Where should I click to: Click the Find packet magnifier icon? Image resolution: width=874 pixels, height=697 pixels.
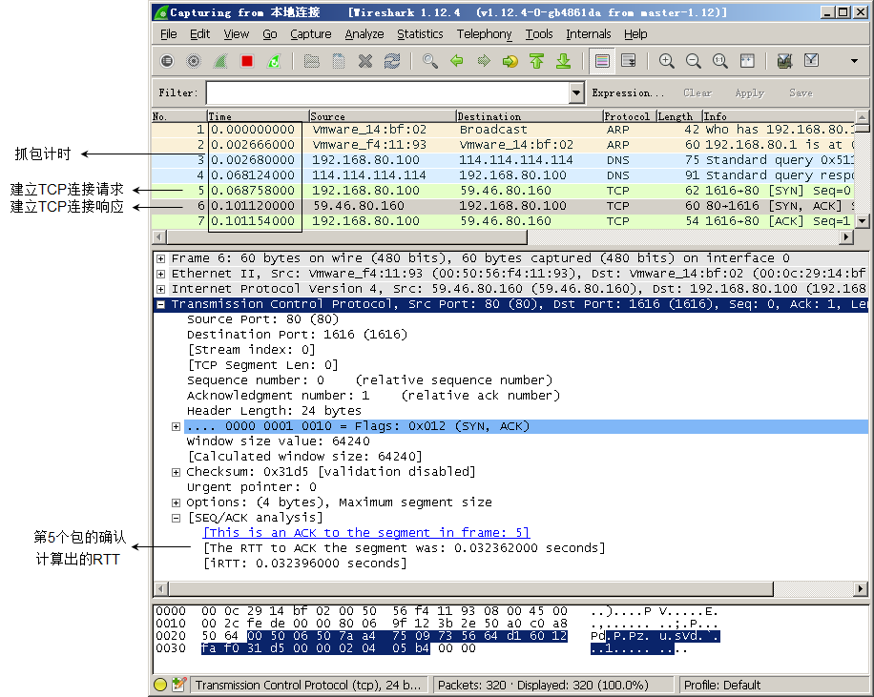click(430, 61)
